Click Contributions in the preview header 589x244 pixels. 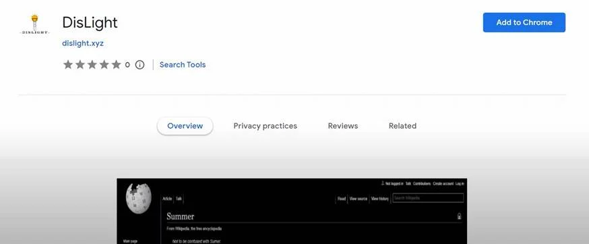pos(422,183)
